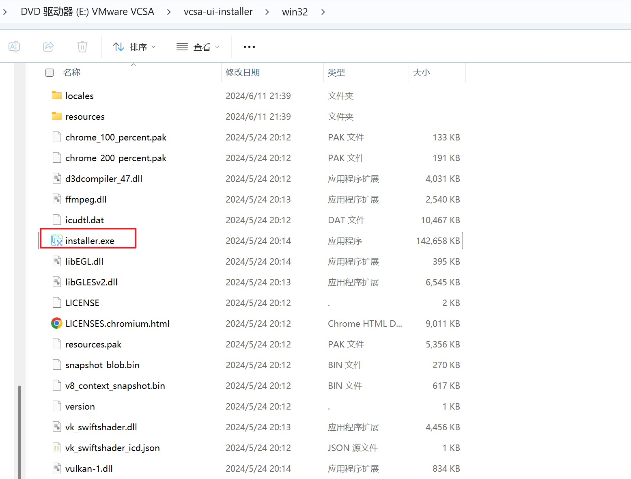The image size is (631, 479).
Task: Sort files by the 修改日期 column
Action: (243, 72)
